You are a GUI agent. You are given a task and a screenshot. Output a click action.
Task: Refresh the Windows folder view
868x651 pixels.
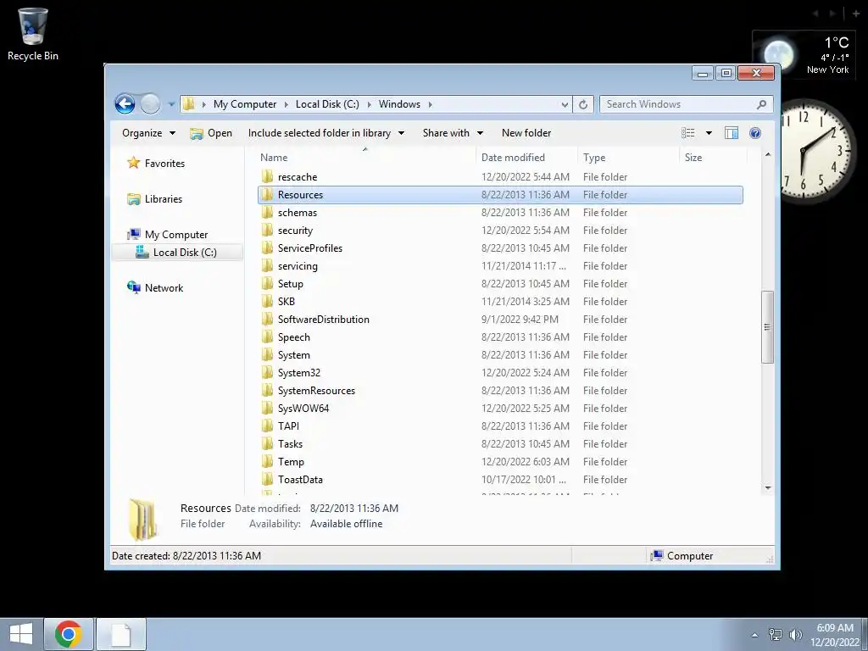tap(583, 104)
